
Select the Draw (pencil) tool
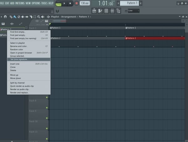click(x=11, y=17)
